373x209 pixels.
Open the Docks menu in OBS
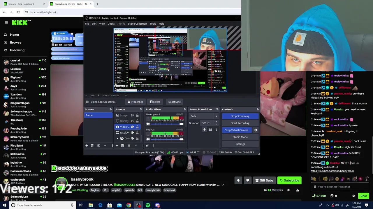(111, 24)
